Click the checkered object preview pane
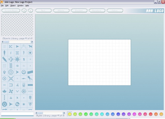Screen dimensions: 165x119 click(17, 25)
